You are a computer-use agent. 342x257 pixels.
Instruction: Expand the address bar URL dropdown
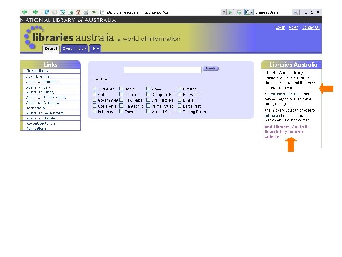click(x=224, y=12)
